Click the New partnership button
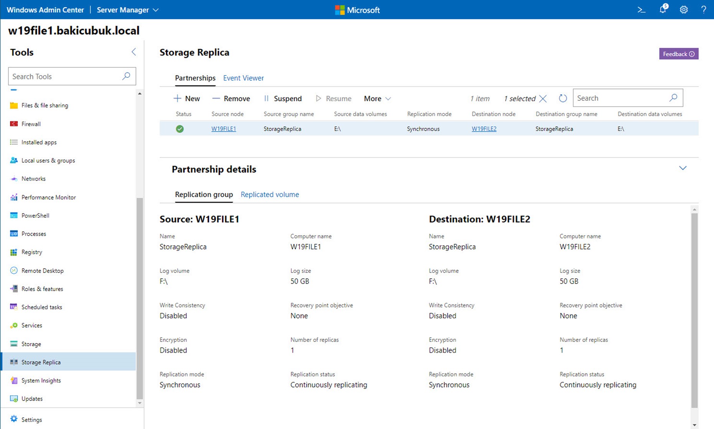This screenshot has width=714, height=429. coord(187,99)
